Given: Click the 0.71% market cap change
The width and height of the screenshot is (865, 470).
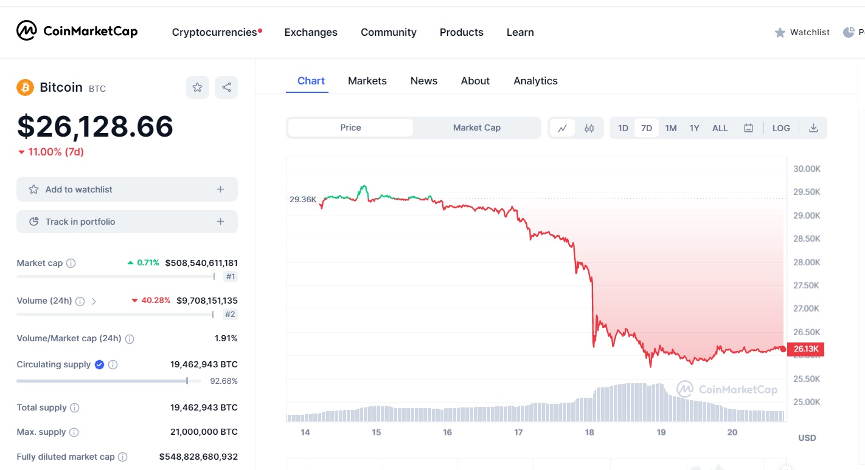Looking at the screenshot, I should [143, 263].
